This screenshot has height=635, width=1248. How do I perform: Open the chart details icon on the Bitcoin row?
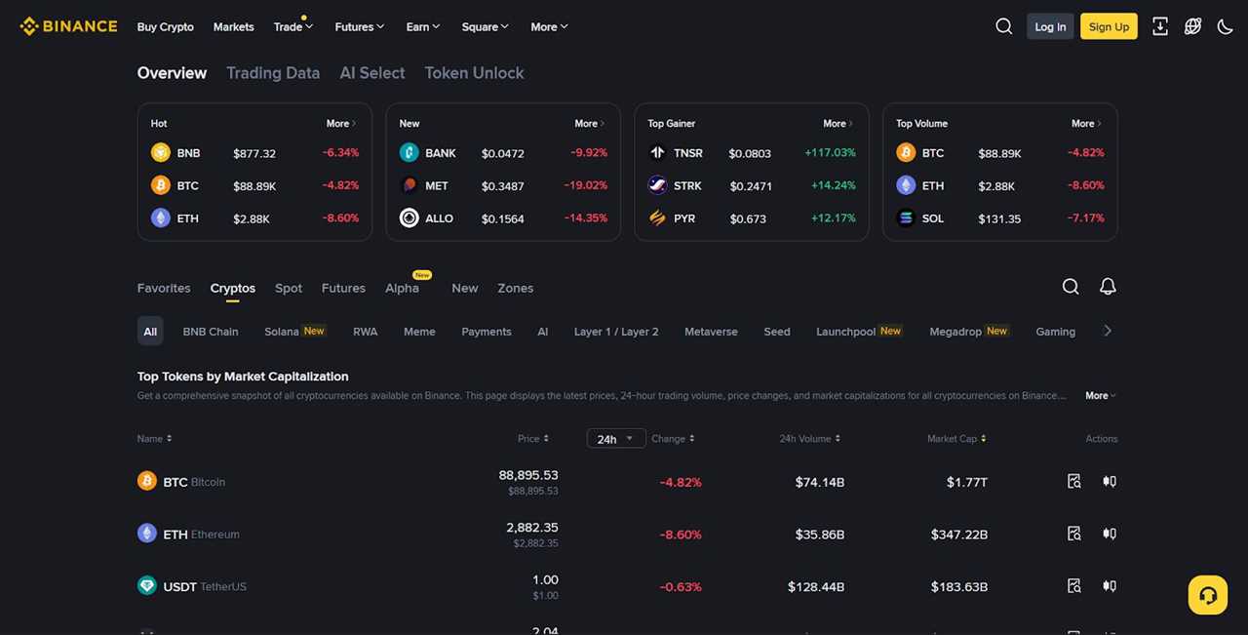pyautogui.click(x=1073, y=481)
